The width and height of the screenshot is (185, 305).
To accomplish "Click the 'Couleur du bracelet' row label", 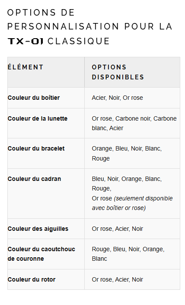I will (36, 148).
